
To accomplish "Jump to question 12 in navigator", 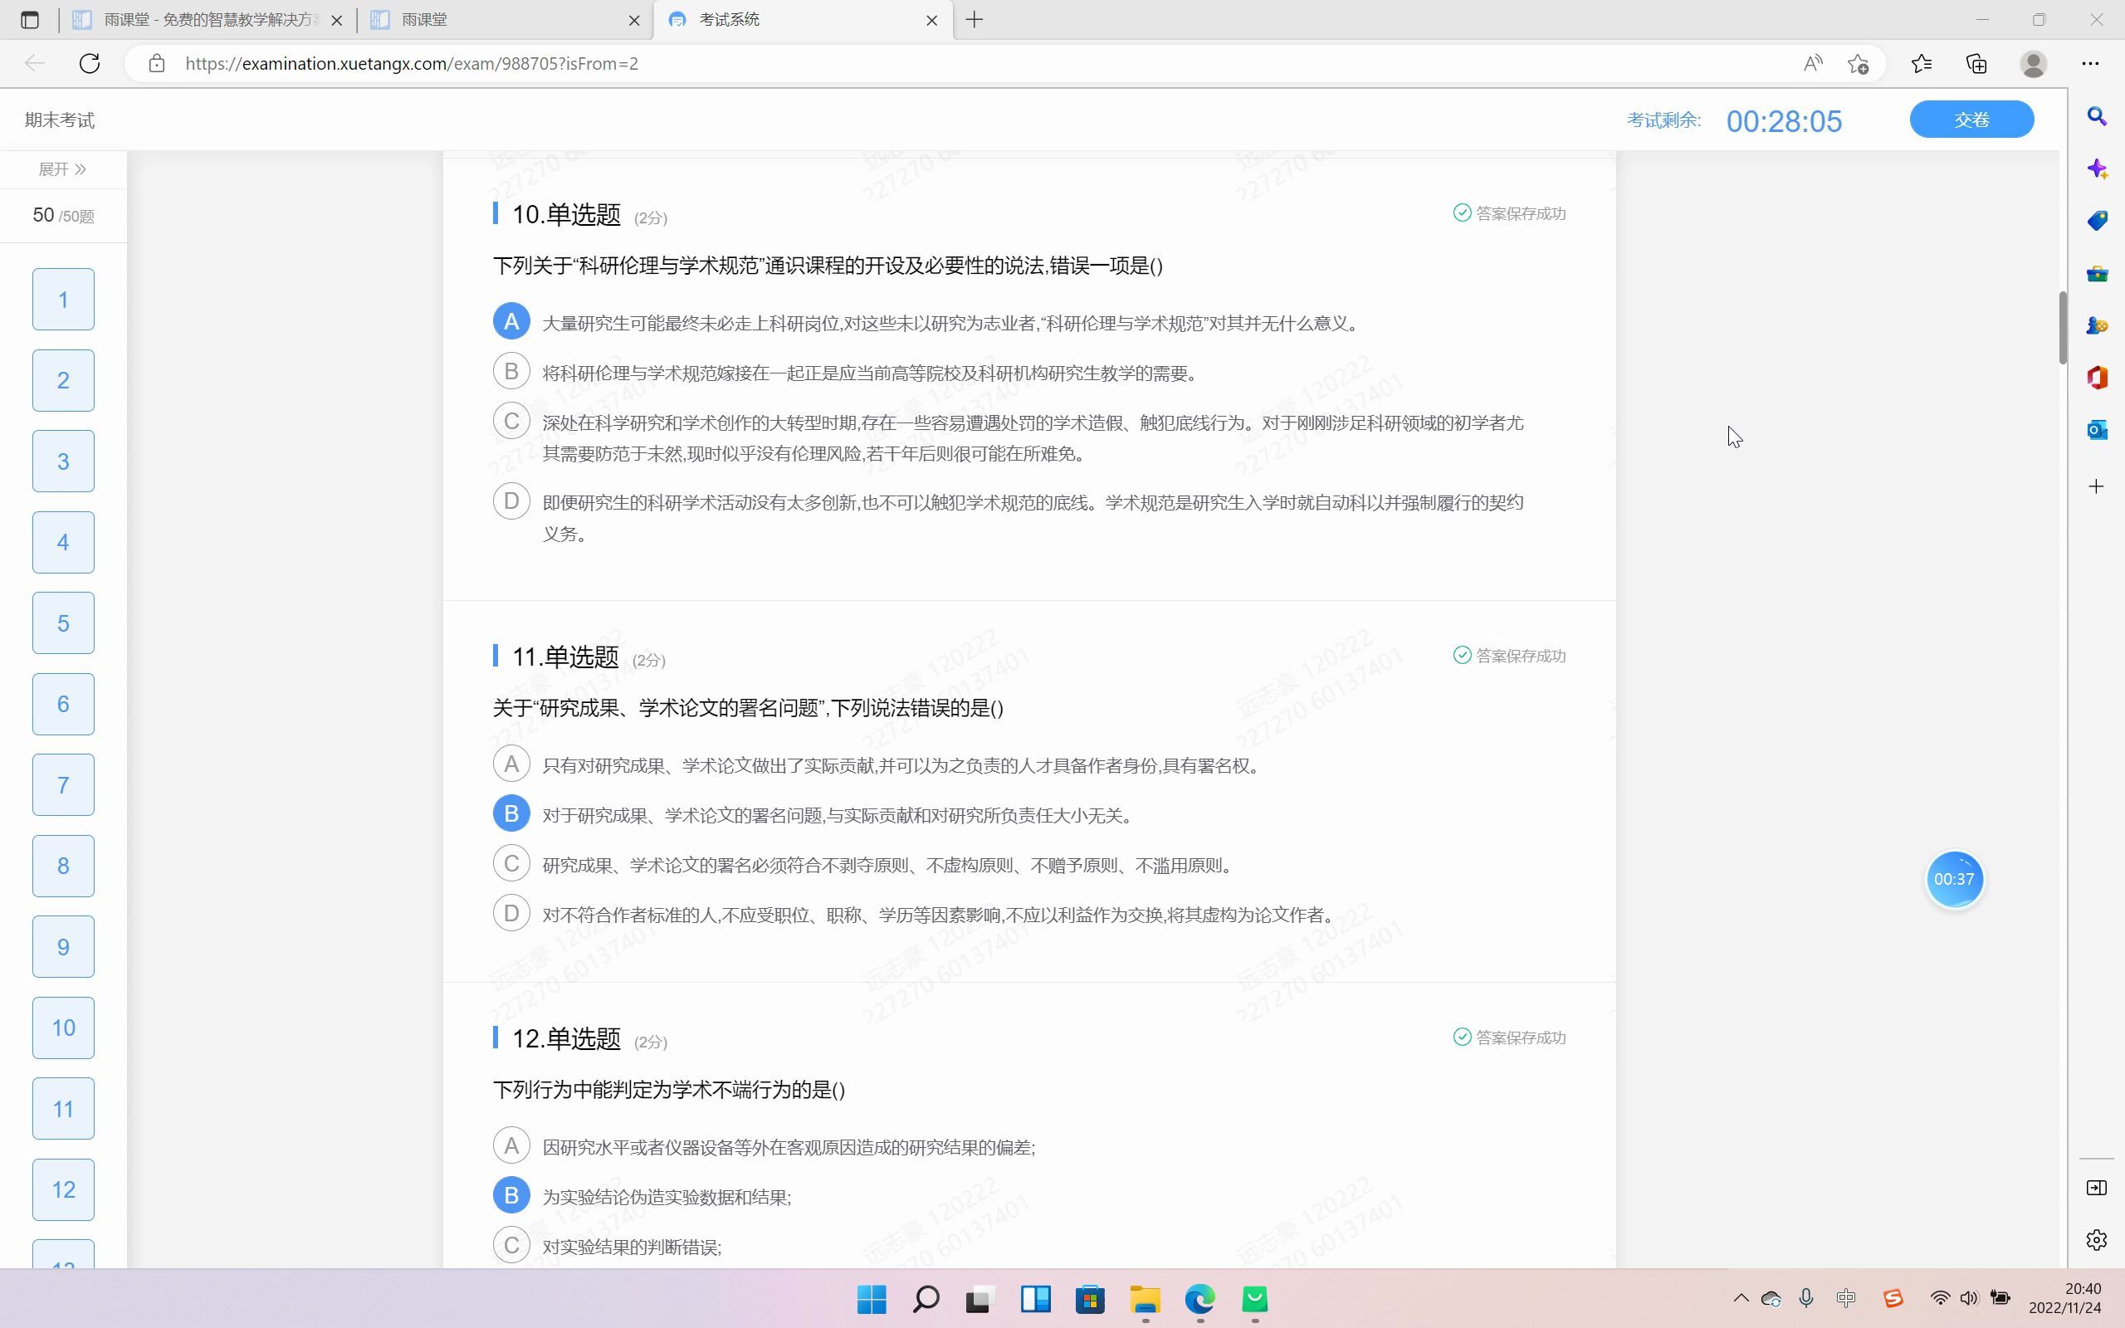I will [63, 1189].
